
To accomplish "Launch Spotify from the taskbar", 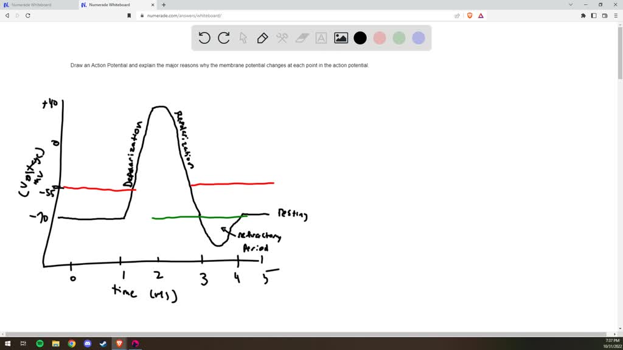I will [x=38, y=344].
